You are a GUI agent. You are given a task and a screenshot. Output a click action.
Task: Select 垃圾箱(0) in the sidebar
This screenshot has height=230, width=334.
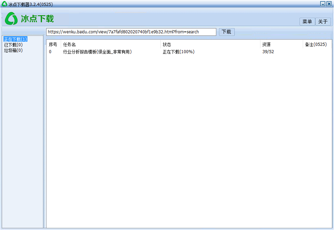13,50
